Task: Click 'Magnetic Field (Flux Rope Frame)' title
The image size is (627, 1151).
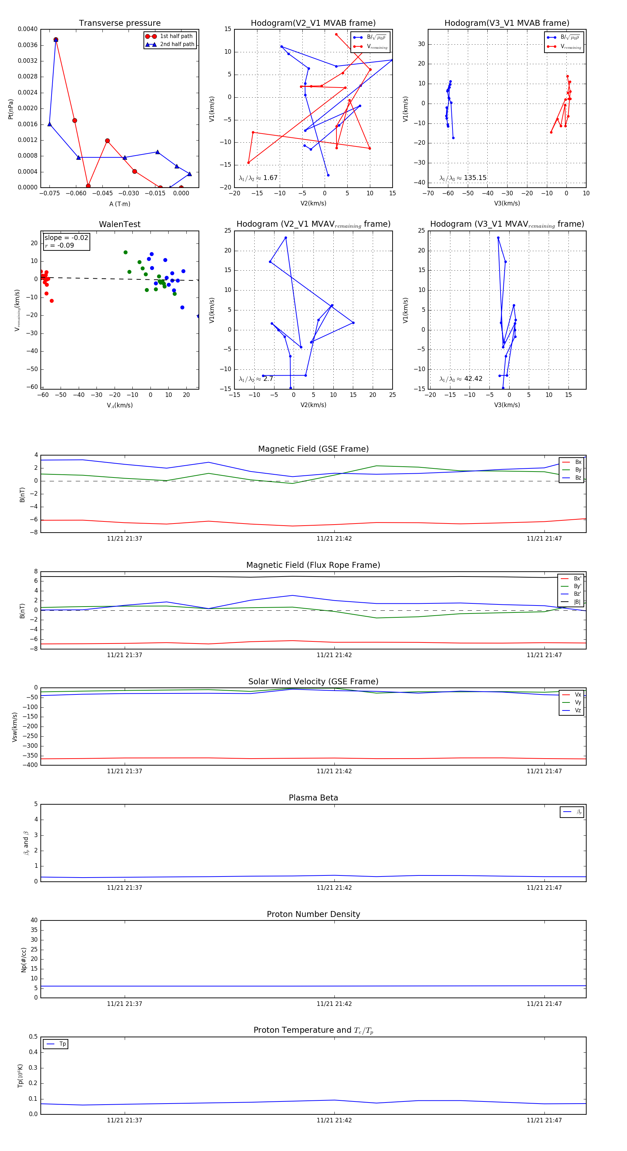Action: [313, 565]
